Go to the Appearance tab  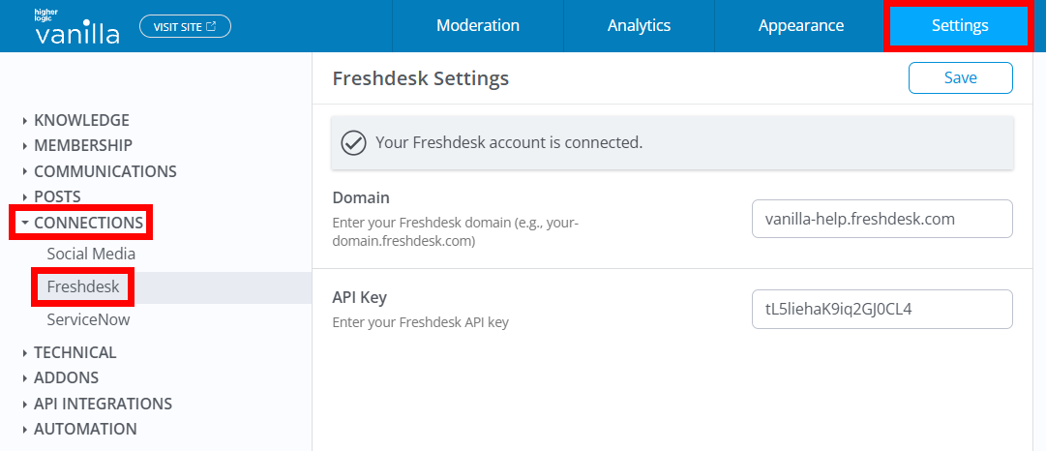click(x=800, y=26)
